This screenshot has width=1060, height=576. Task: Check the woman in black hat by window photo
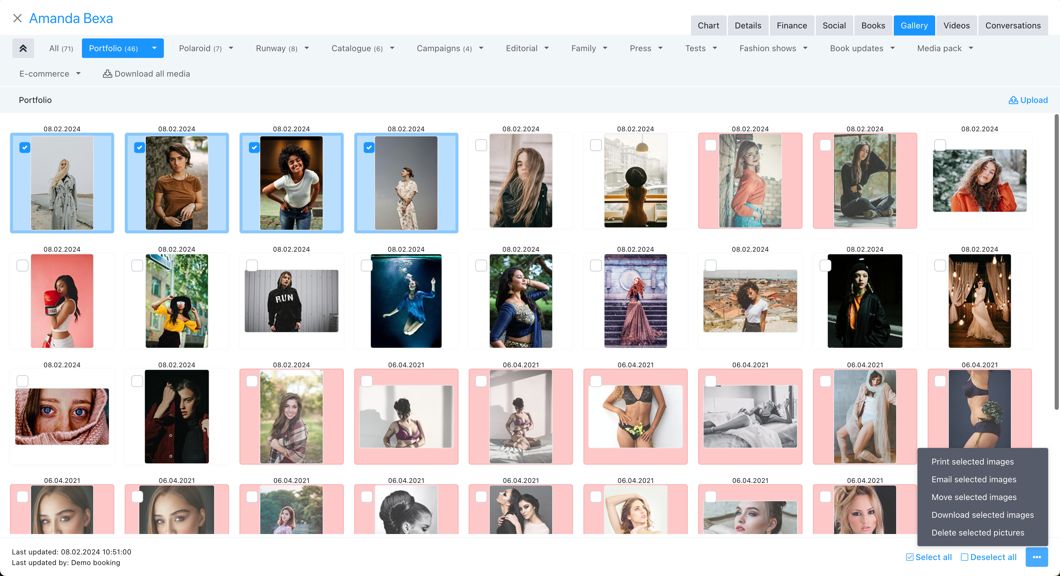pos(596,145)
